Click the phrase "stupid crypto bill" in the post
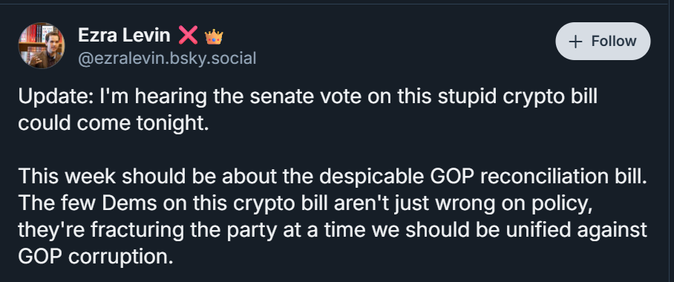The image size is (674, 282). [x=517, y=96]
